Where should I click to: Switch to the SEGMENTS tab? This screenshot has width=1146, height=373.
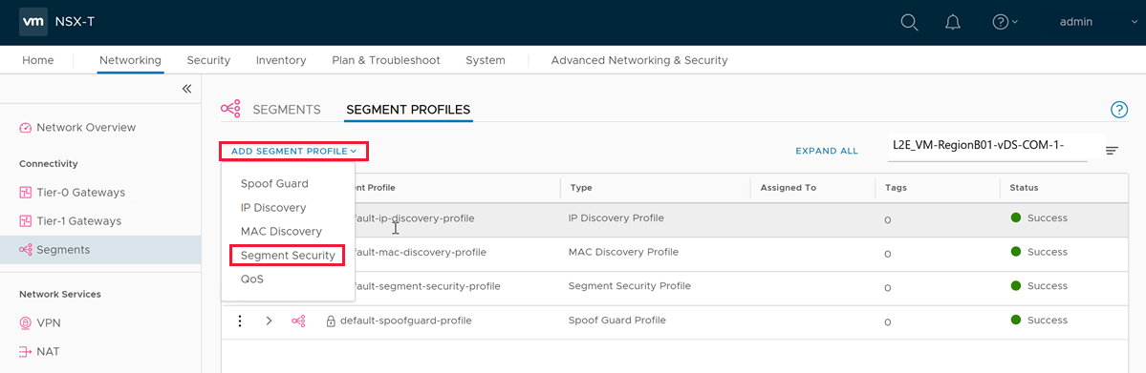287,110
